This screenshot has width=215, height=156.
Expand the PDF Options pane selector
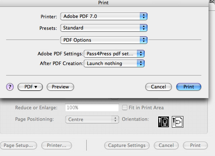point(104,40)
